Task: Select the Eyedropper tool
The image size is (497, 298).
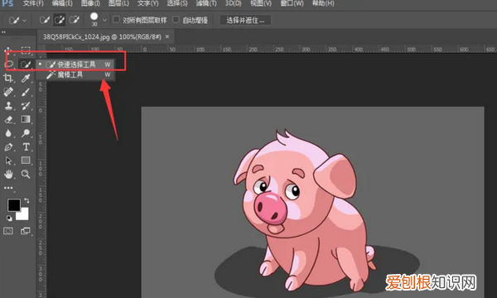Action: pyautogui.click(x=26, y=78)
